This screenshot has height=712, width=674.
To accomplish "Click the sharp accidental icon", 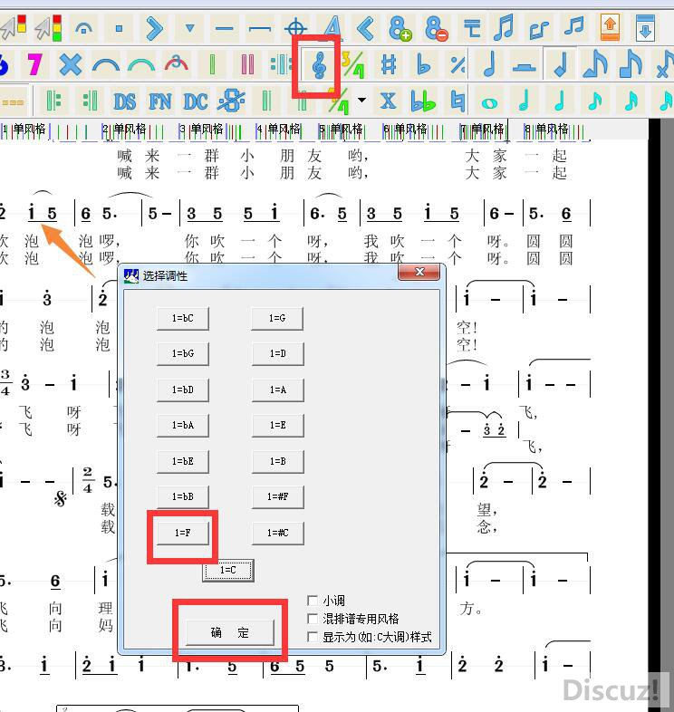I will [x=389, y=64].
